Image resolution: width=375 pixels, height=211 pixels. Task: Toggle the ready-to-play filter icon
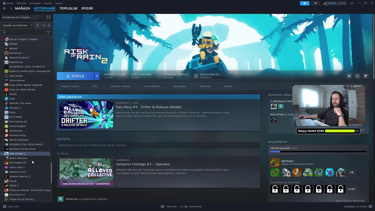click(x=49, y=25)
